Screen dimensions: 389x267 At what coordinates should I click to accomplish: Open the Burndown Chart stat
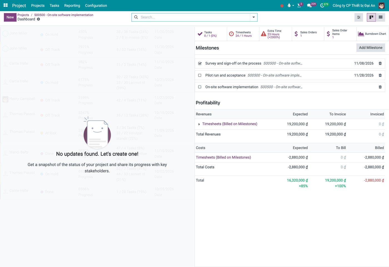(x=373, y=34)
